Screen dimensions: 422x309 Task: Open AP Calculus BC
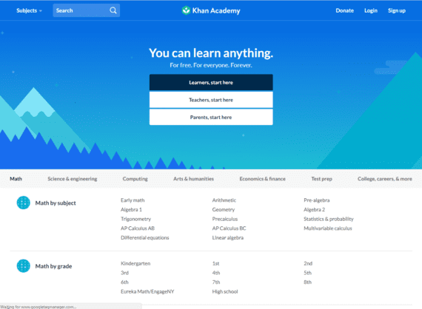(229, 228)
